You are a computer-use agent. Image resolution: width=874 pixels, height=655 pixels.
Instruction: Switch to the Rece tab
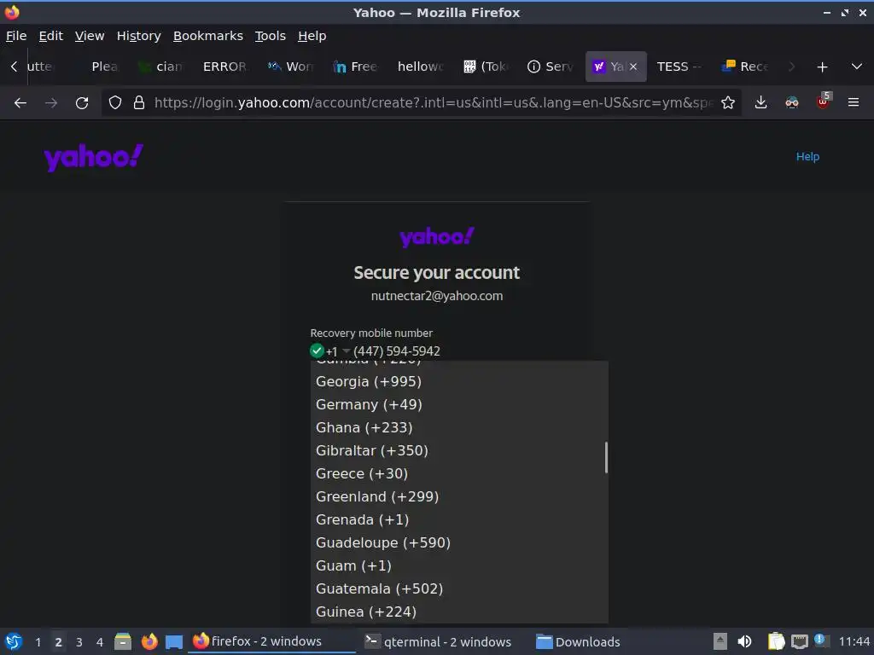click(x=746, y=67)
